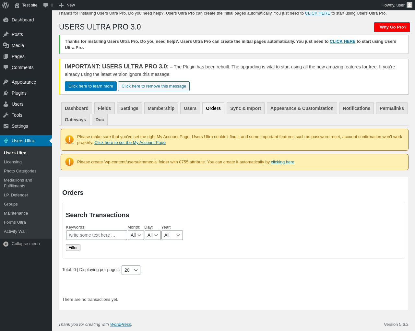Select the Users plugin tab
This screenshot has width=415, height=331.
point(190,108)
